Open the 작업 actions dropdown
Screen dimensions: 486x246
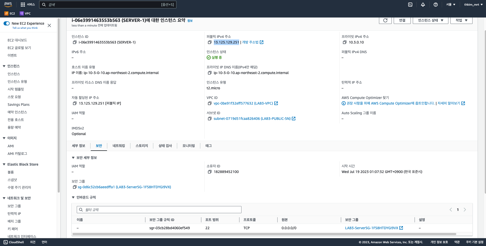pos(461,20)
